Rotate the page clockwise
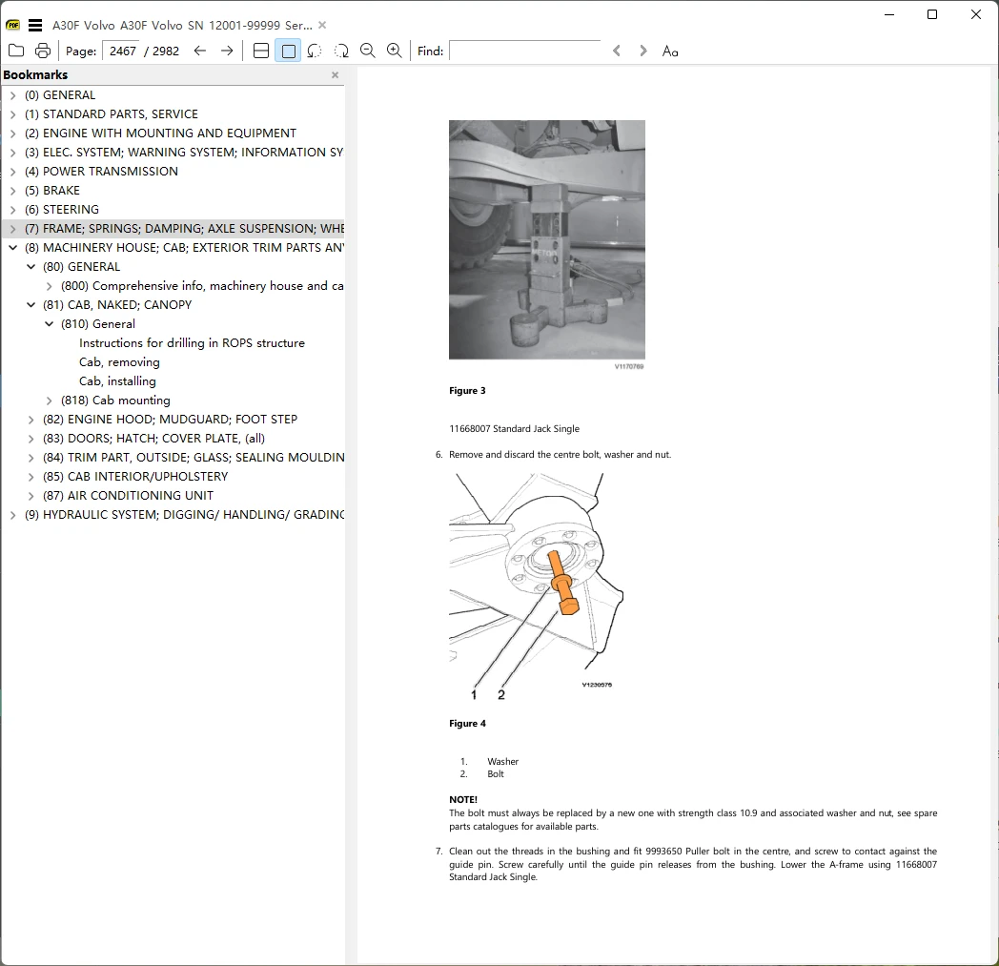 coord(341,51)
